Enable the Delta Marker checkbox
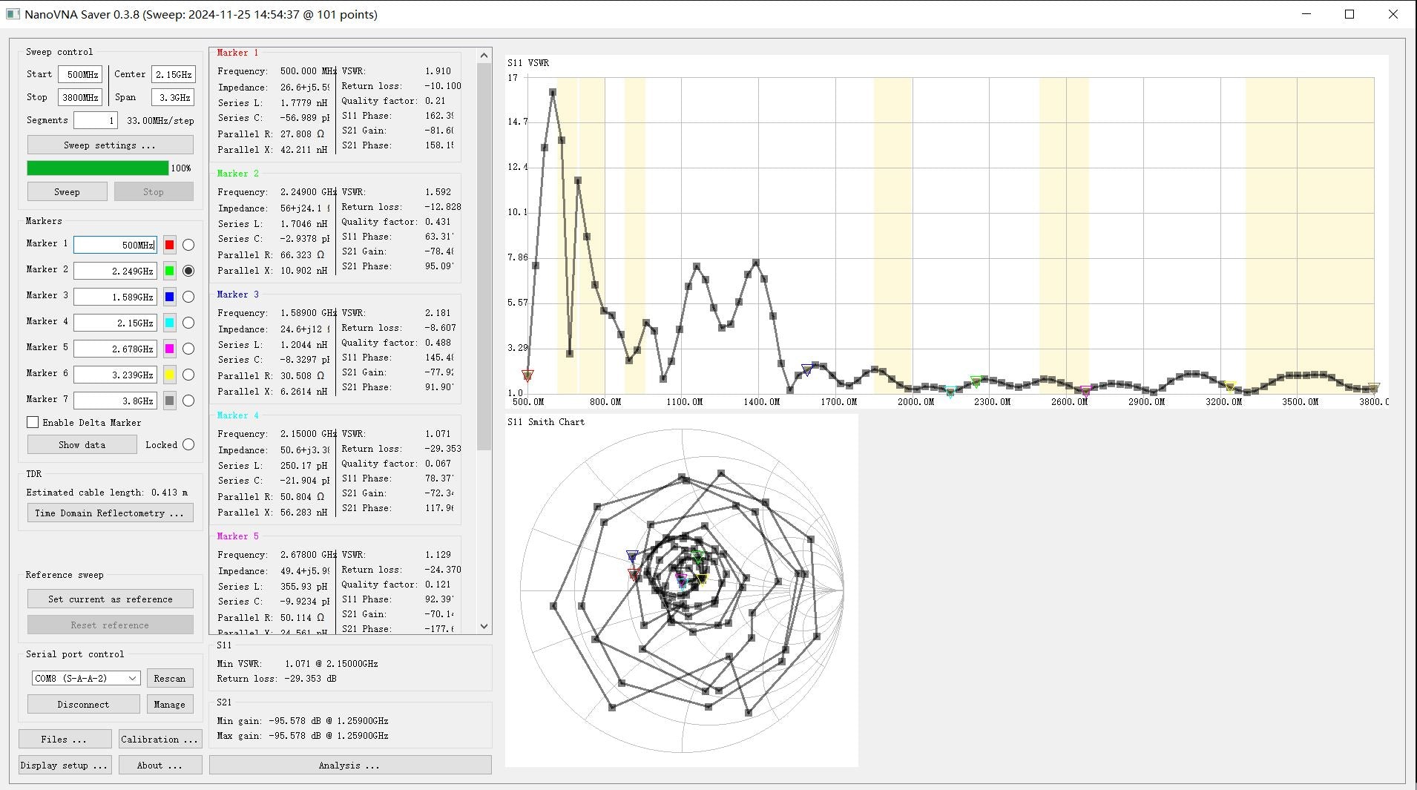This screenshot has height=790, width=1417. [x=33, y=422]
